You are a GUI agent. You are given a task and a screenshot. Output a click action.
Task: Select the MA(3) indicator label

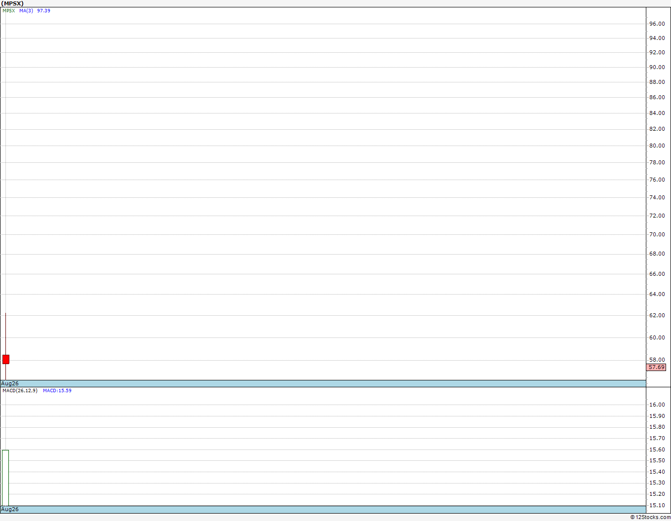point(26,10)
